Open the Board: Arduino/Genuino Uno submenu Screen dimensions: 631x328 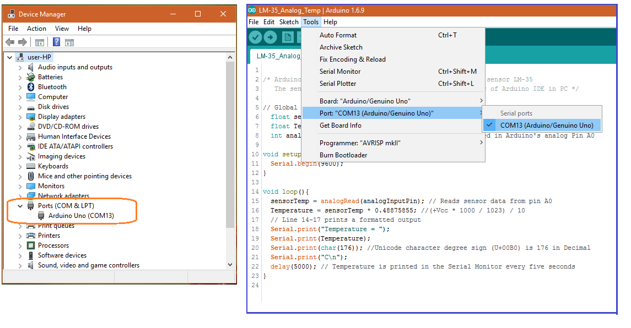point(364,101)
